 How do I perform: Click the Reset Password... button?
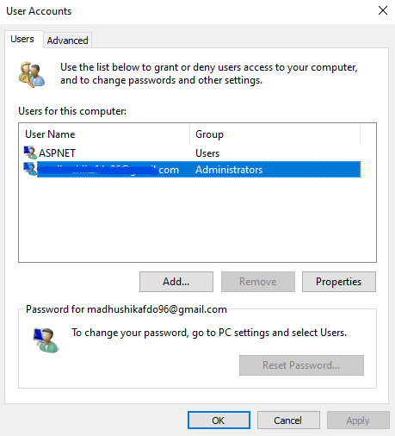[301, 365]
